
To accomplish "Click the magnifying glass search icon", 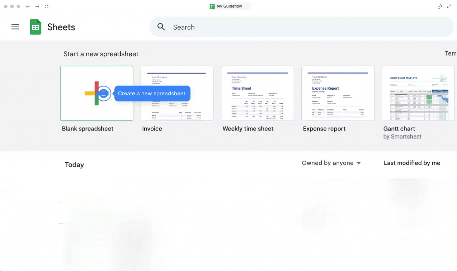I will 161,27.
